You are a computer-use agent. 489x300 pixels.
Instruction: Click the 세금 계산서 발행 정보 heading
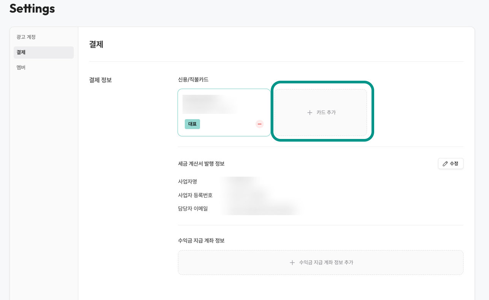[x=201, y=164]
